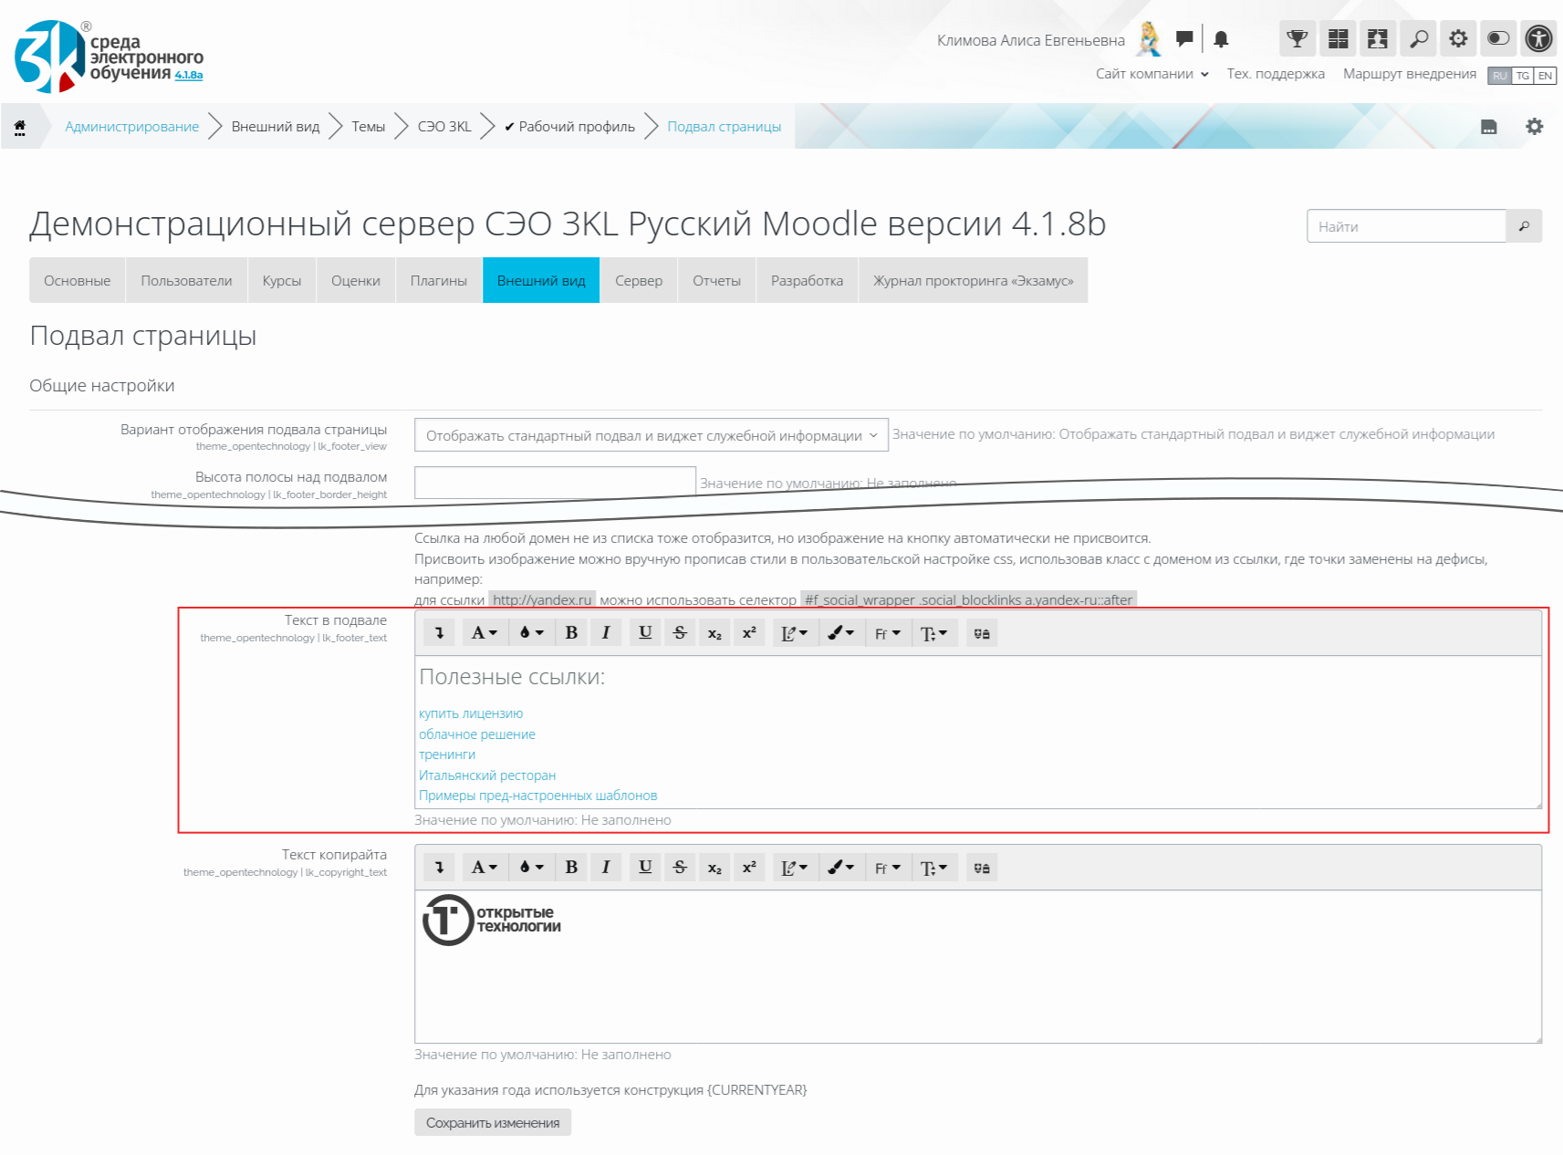Click user avatar next to Климова Алиса
The height and width of the screenshot is (1155, 1563).
(x=1149, y=38)
